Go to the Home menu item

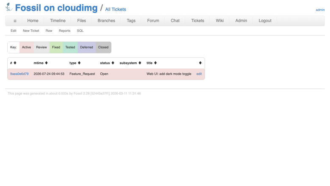tap(33, 21)
